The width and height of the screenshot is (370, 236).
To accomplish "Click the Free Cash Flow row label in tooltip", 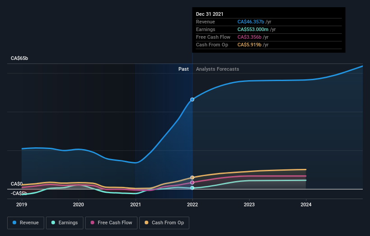I will 213,37.
